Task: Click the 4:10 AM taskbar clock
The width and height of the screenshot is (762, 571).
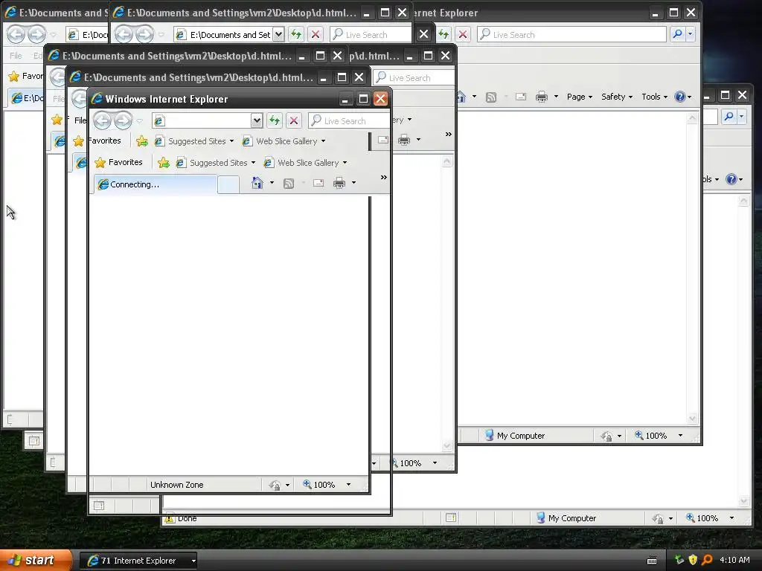Action: click(x=734, y=560)
